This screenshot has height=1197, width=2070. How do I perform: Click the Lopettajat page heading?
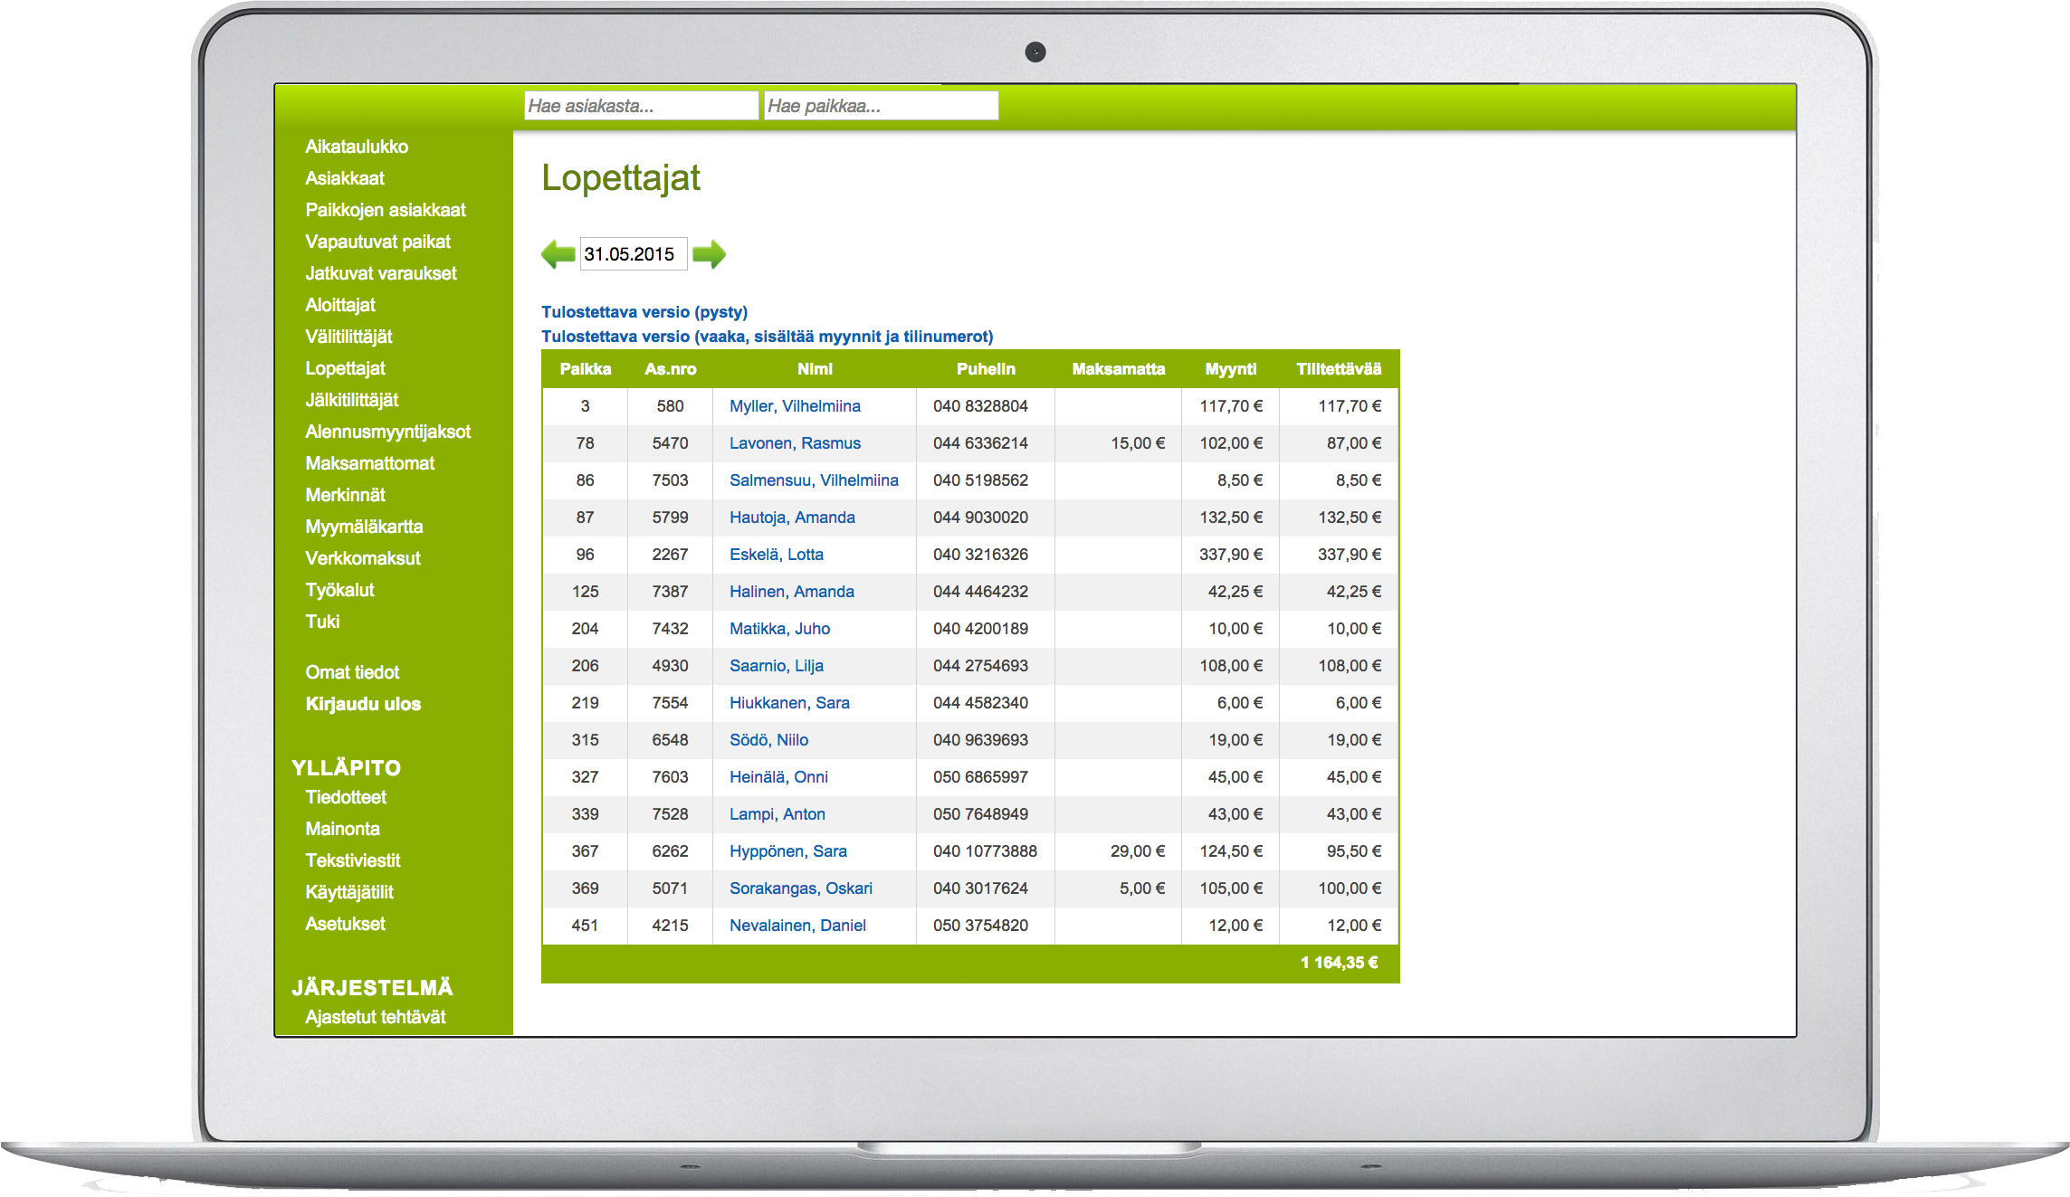(x=621, y=178)
